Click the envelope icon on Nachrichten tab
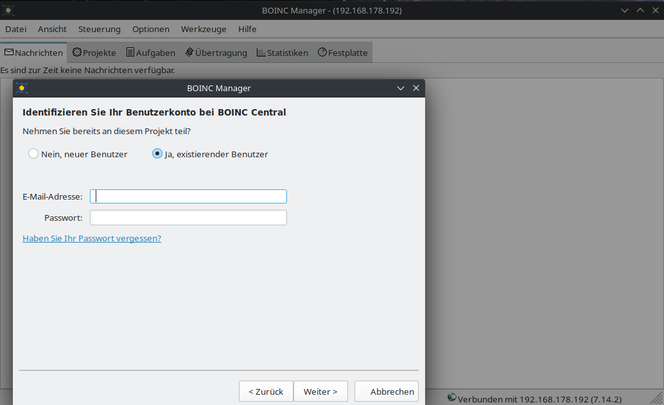 pyautogui.click(x=9, y=53)
